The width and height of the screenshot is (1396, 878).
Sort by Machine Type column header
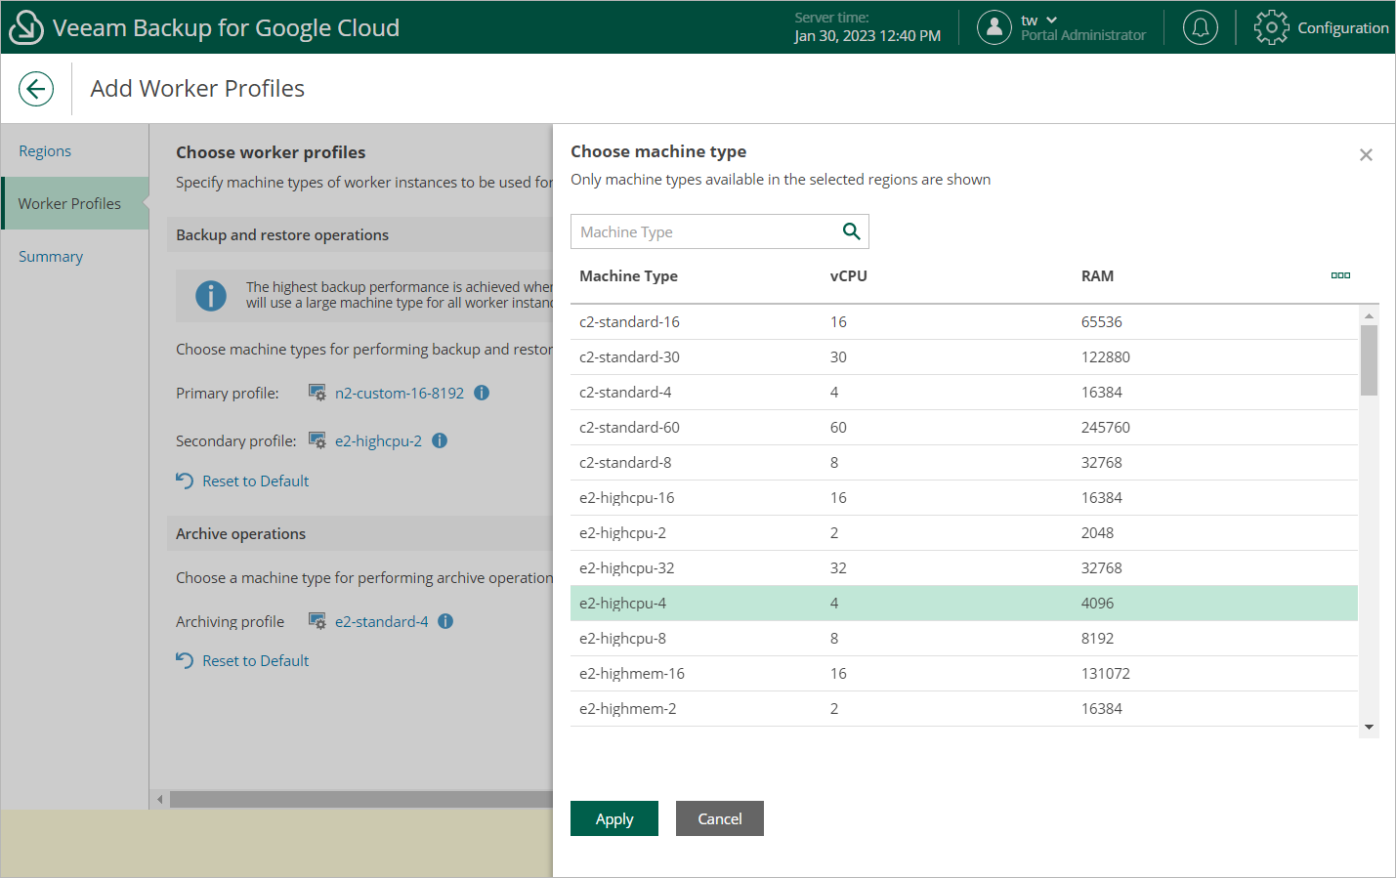coord(628,276)
